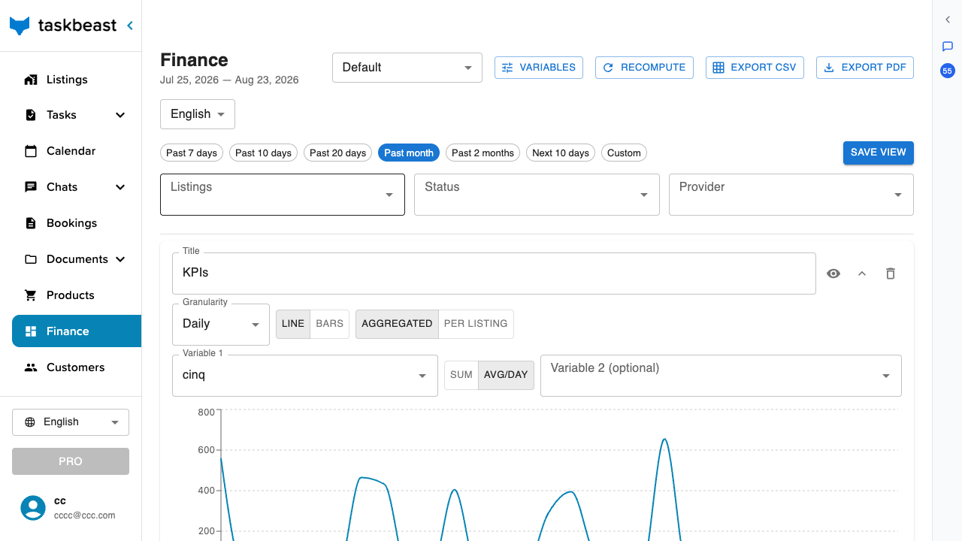Image resolution: width=962 pixels, height=541 pixels.
Task: Switch chart type to BARS
Action: (x=329, y=324)
